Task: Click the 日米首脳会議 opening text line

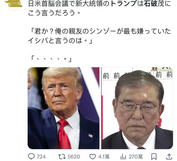Action: coord(99,4)
